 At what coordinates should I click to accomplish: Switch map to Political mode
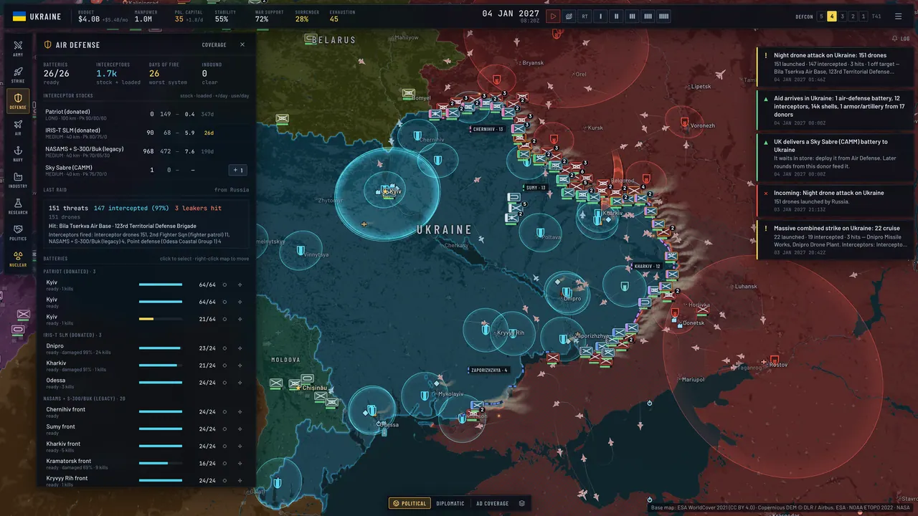pos(410,503)
